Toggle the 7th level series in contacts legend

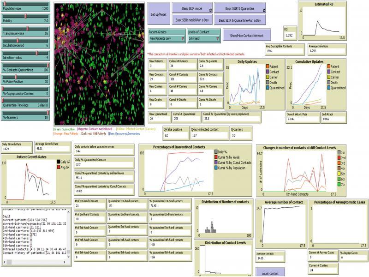339,184
